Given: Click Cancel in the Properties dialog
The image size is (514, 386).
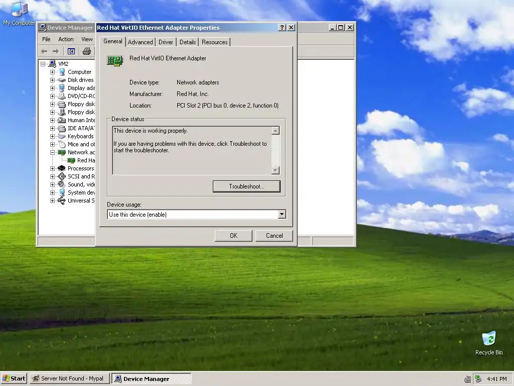Looking at the screenshot, I should (x=275, y=236).
